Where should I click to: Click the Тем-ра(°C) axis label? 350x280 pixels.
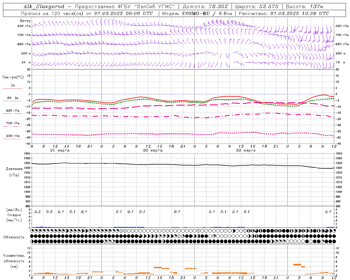pyautogui.click(x=13, y=77)
